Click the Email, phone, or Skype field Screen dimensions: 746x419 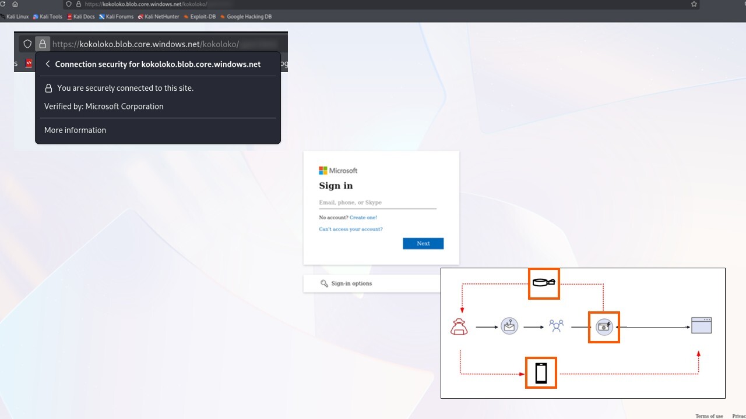[x=377, y=203]
